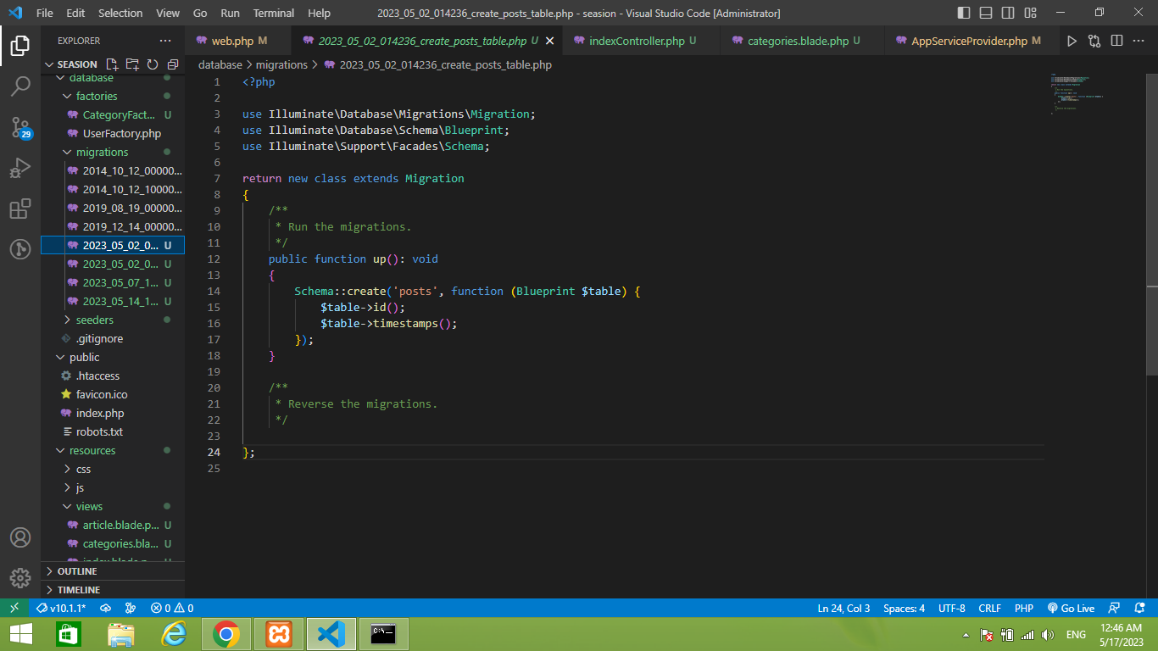Switch to categories.blade.php tab
The image size is (1158, 651).
click(803, 41)
